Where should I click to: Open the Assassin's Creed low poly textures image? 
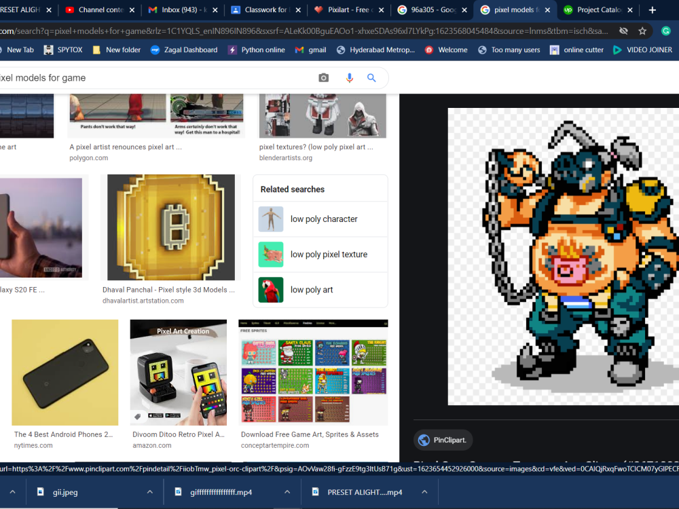(323, 116)
